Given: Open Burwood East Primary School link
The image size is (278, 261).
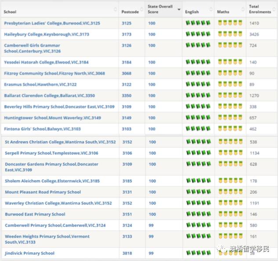Looking at the screenshot, I should pos(35,214).
